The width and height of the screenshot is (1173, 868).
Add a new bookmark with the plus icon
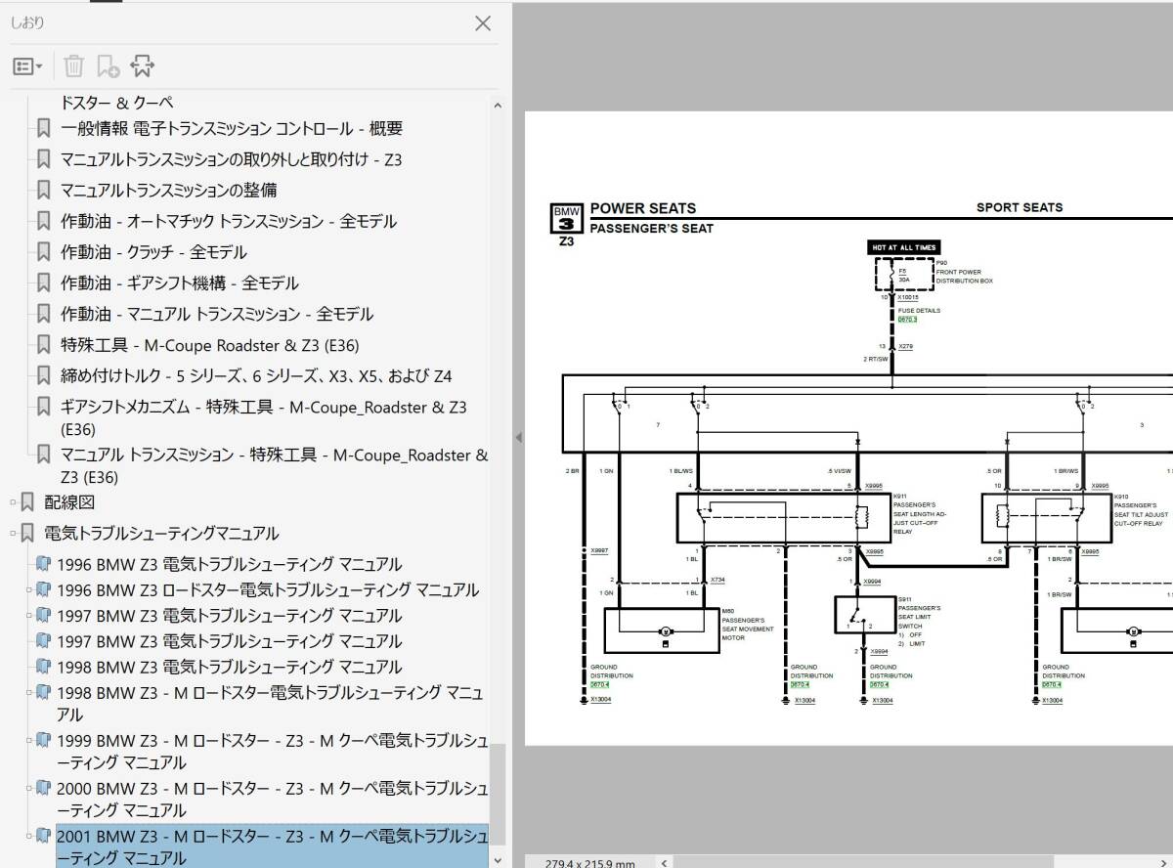pyautogui.click(x=109, y=66)
